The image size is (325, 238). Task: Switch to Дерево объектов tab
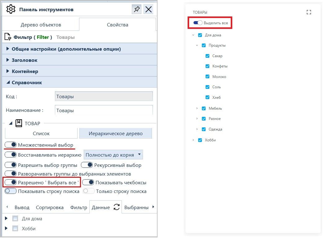(x=41, y=25)
